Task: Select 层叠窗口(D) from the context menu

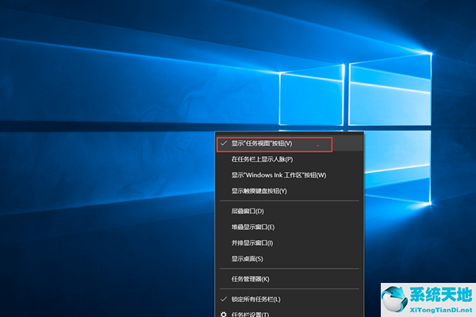Action: coord(248,212)
